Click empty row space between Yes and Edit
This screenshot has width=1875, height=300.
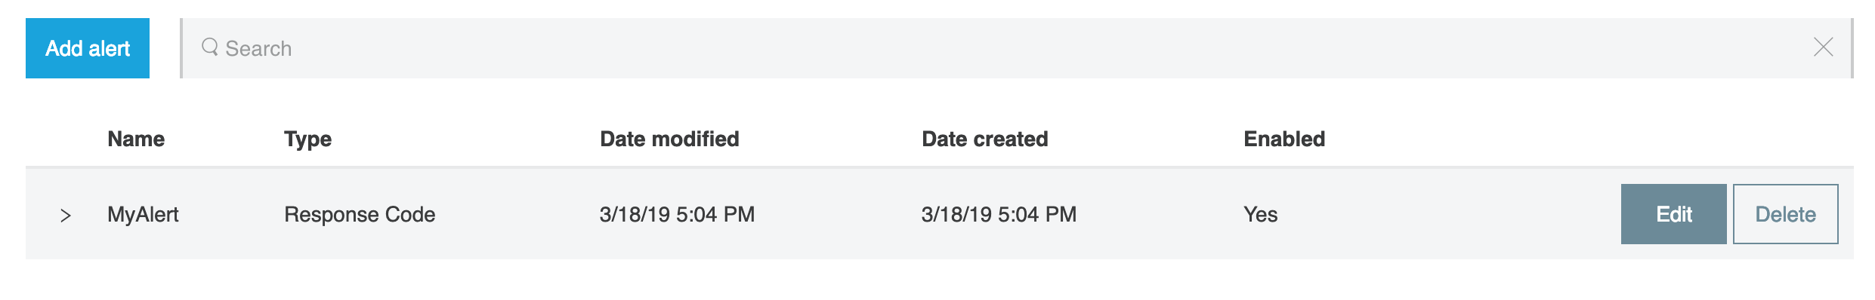(x=1449, y=214)
